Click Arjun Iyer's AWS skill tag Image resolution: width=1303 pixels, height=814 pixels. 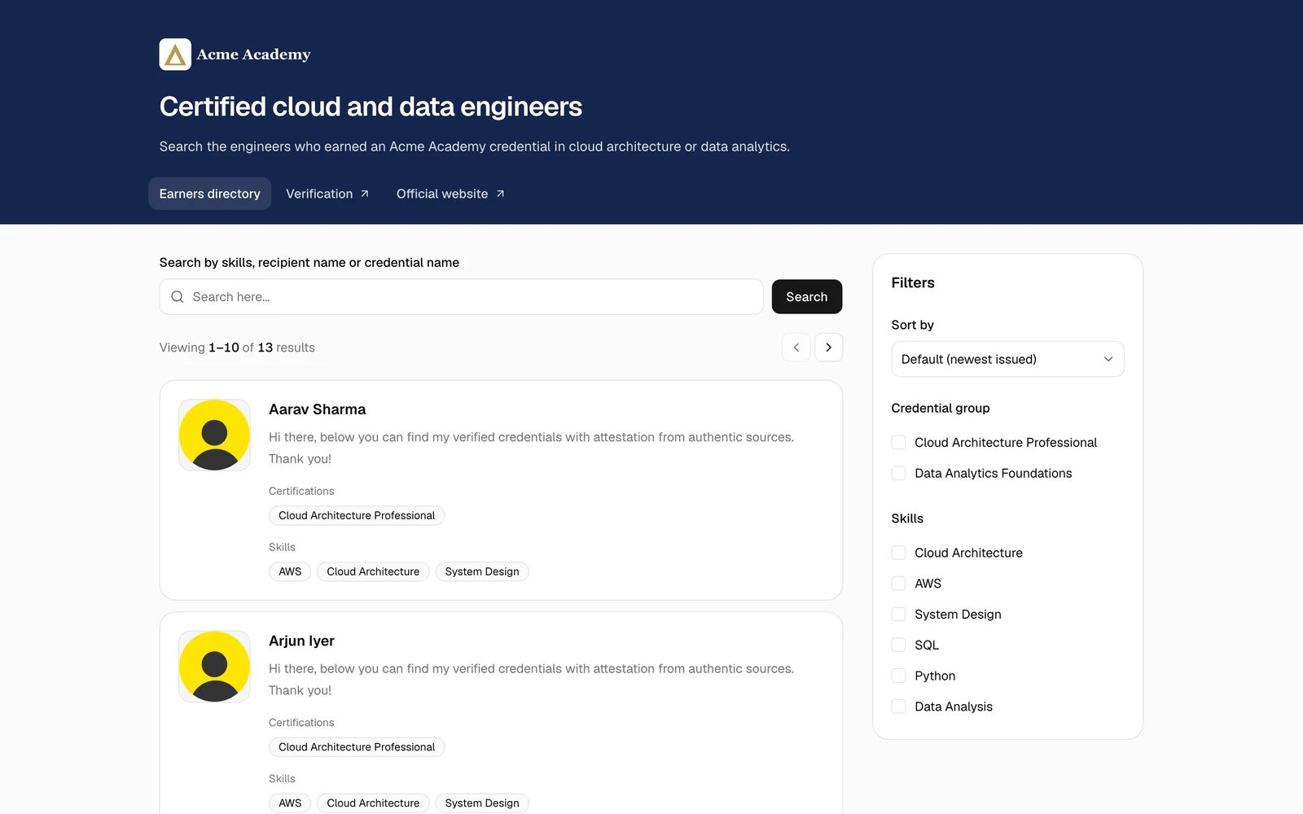click(x=290, y=803)
